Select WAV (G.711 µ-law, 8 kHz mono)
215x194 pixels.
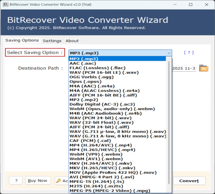117,131
